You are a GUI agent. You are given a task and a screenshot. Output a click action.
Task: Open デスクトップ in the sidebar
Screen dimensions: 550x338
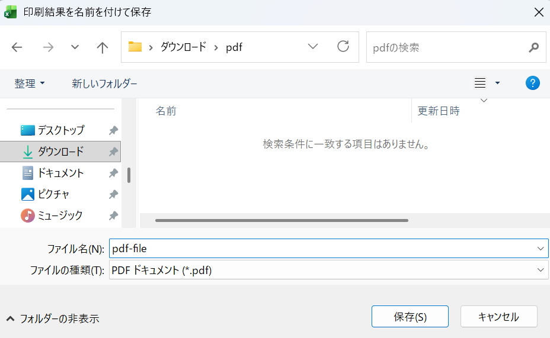point(60,130)
